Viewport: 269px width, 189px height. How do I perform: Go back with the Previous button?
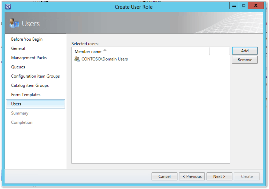[192, 176]
